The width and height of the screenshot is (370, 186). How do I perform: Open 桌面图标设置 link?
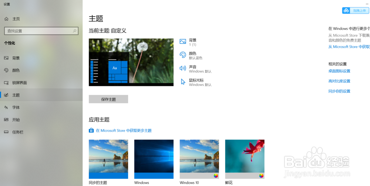[339, 71]
